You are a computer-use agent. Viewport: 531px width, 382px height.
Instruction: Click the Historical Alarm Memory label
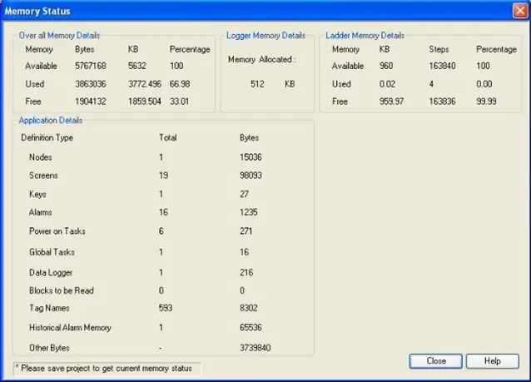coord(70,327)
